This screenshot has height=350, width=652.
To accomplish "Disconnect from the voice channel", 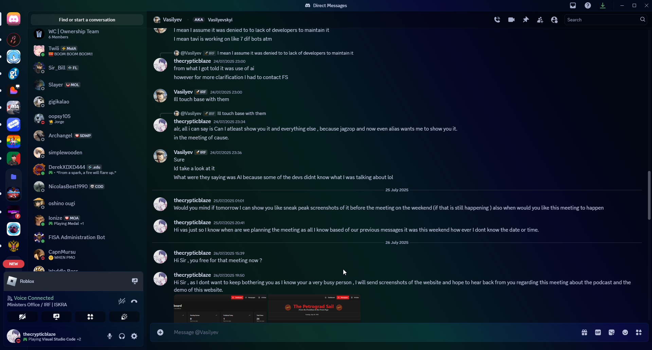I will (134, 301).
